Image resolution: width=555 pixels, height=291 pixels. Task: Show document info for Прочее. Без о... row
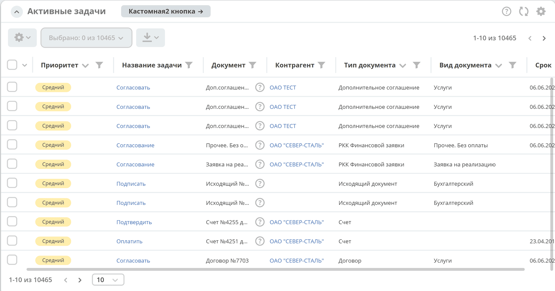tap(260, 145)
